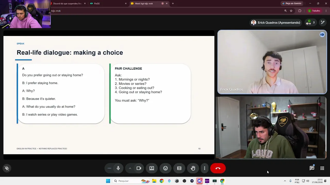Close the Meet tab
Image resolution: width=330 pixels, height=185 pixels.
[167, 4]
